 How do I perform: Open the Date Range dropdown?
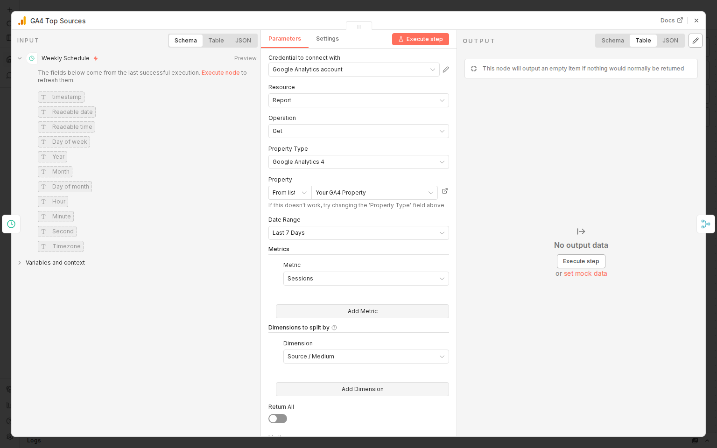[358, 233]
